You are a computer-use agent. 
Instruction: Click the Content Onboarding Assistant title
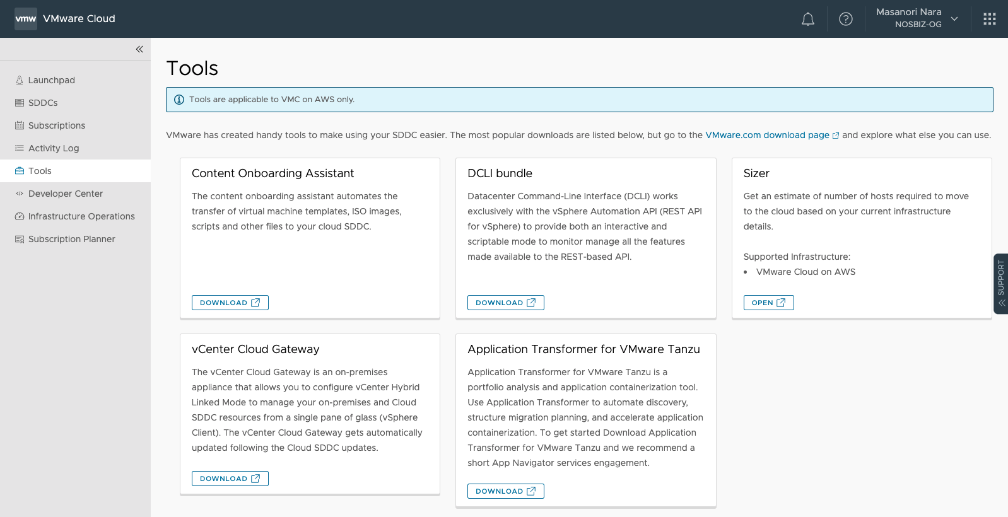tap(273, 173)
